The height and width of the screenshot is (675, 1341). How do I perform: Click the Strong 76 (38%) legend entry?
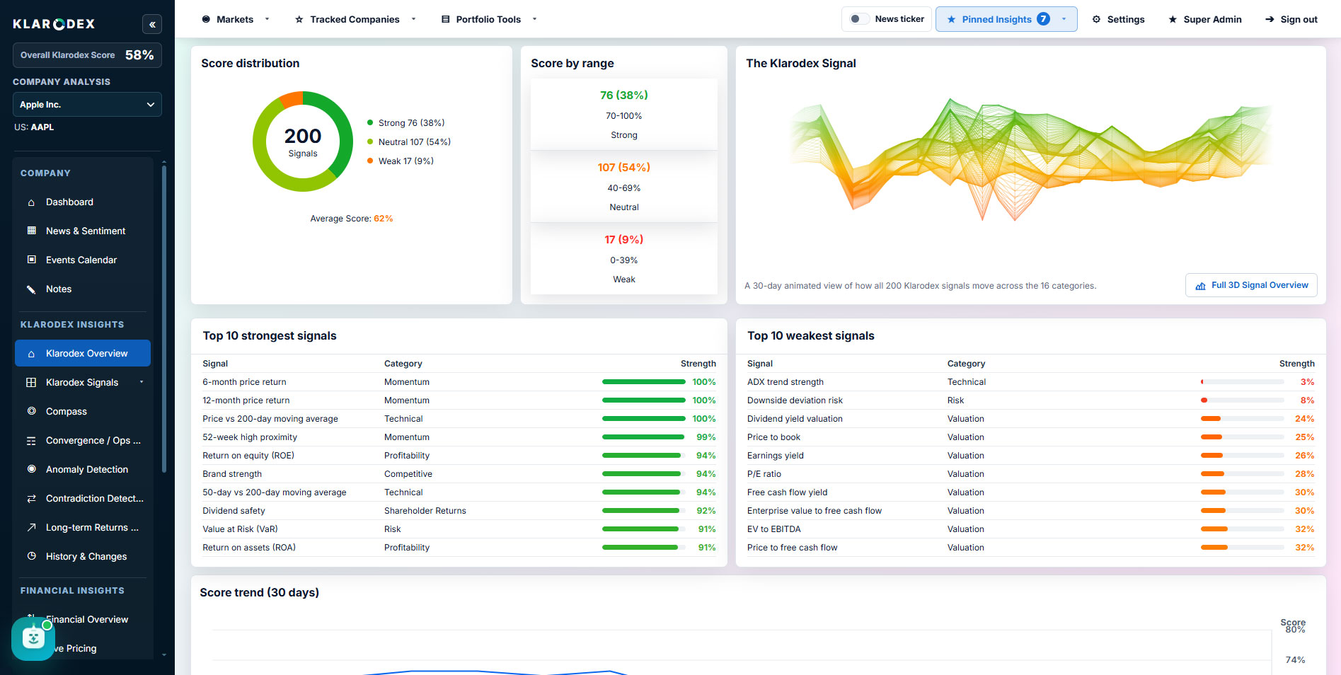click(406, 123)
